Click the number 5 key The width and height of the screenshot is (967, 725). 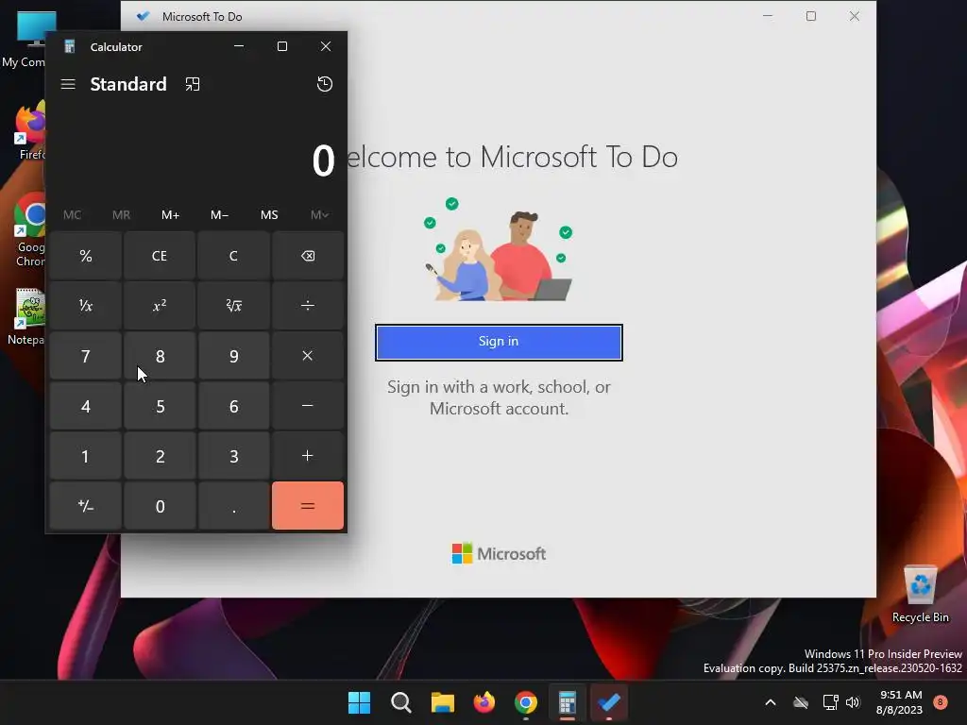(160, 406)
